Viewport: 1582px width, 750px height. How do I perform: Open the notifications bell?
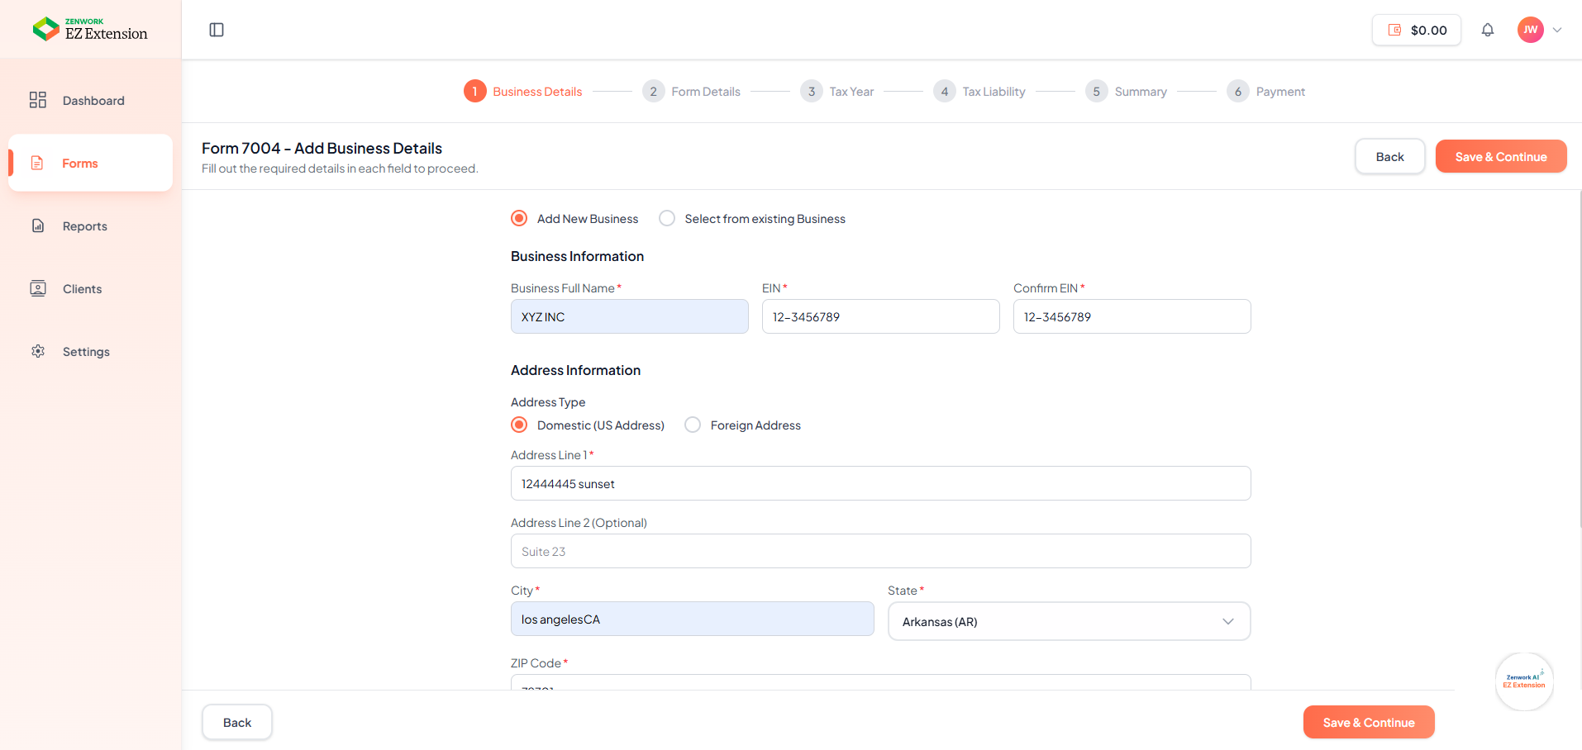pyautogui.click(x=1487, y=30)
